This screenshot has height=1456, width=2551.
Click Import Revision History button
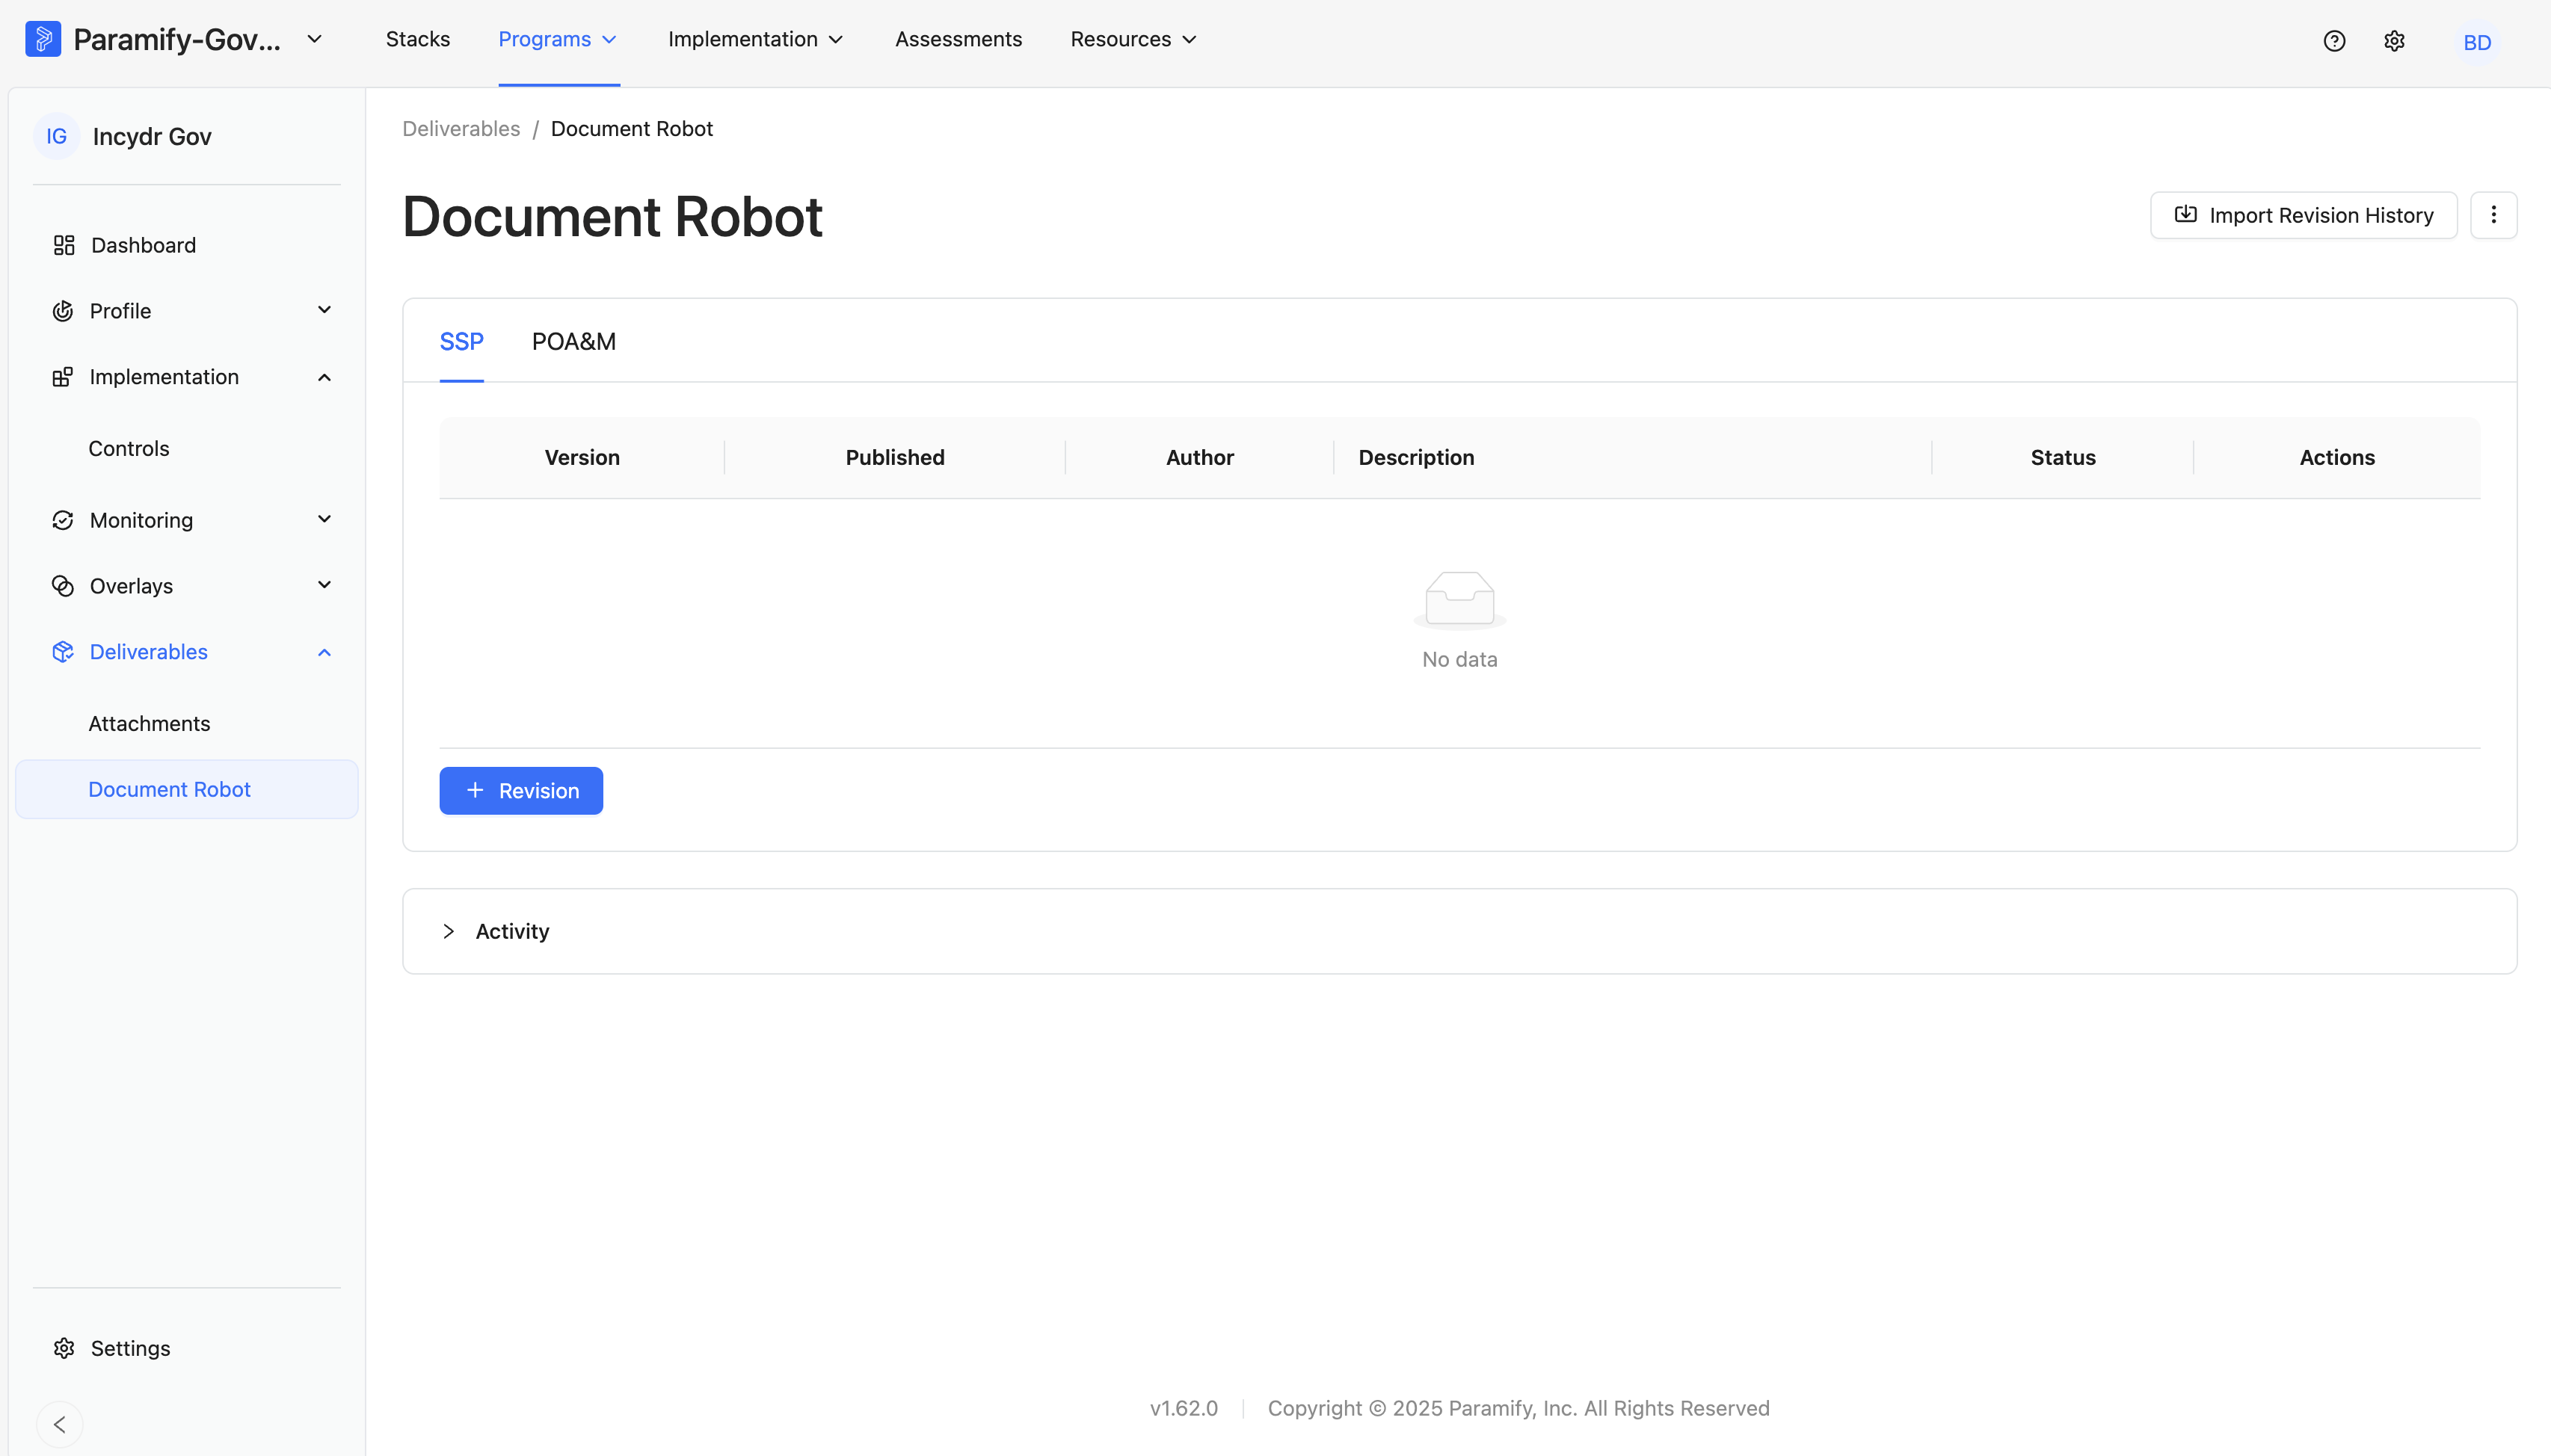click(2303, 215)
